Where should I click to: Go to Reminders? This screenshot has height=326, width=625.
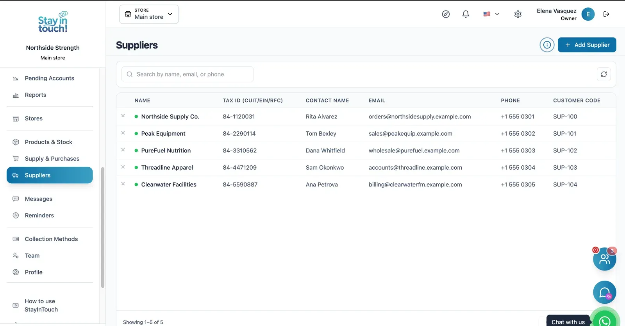tap(50, 215)
